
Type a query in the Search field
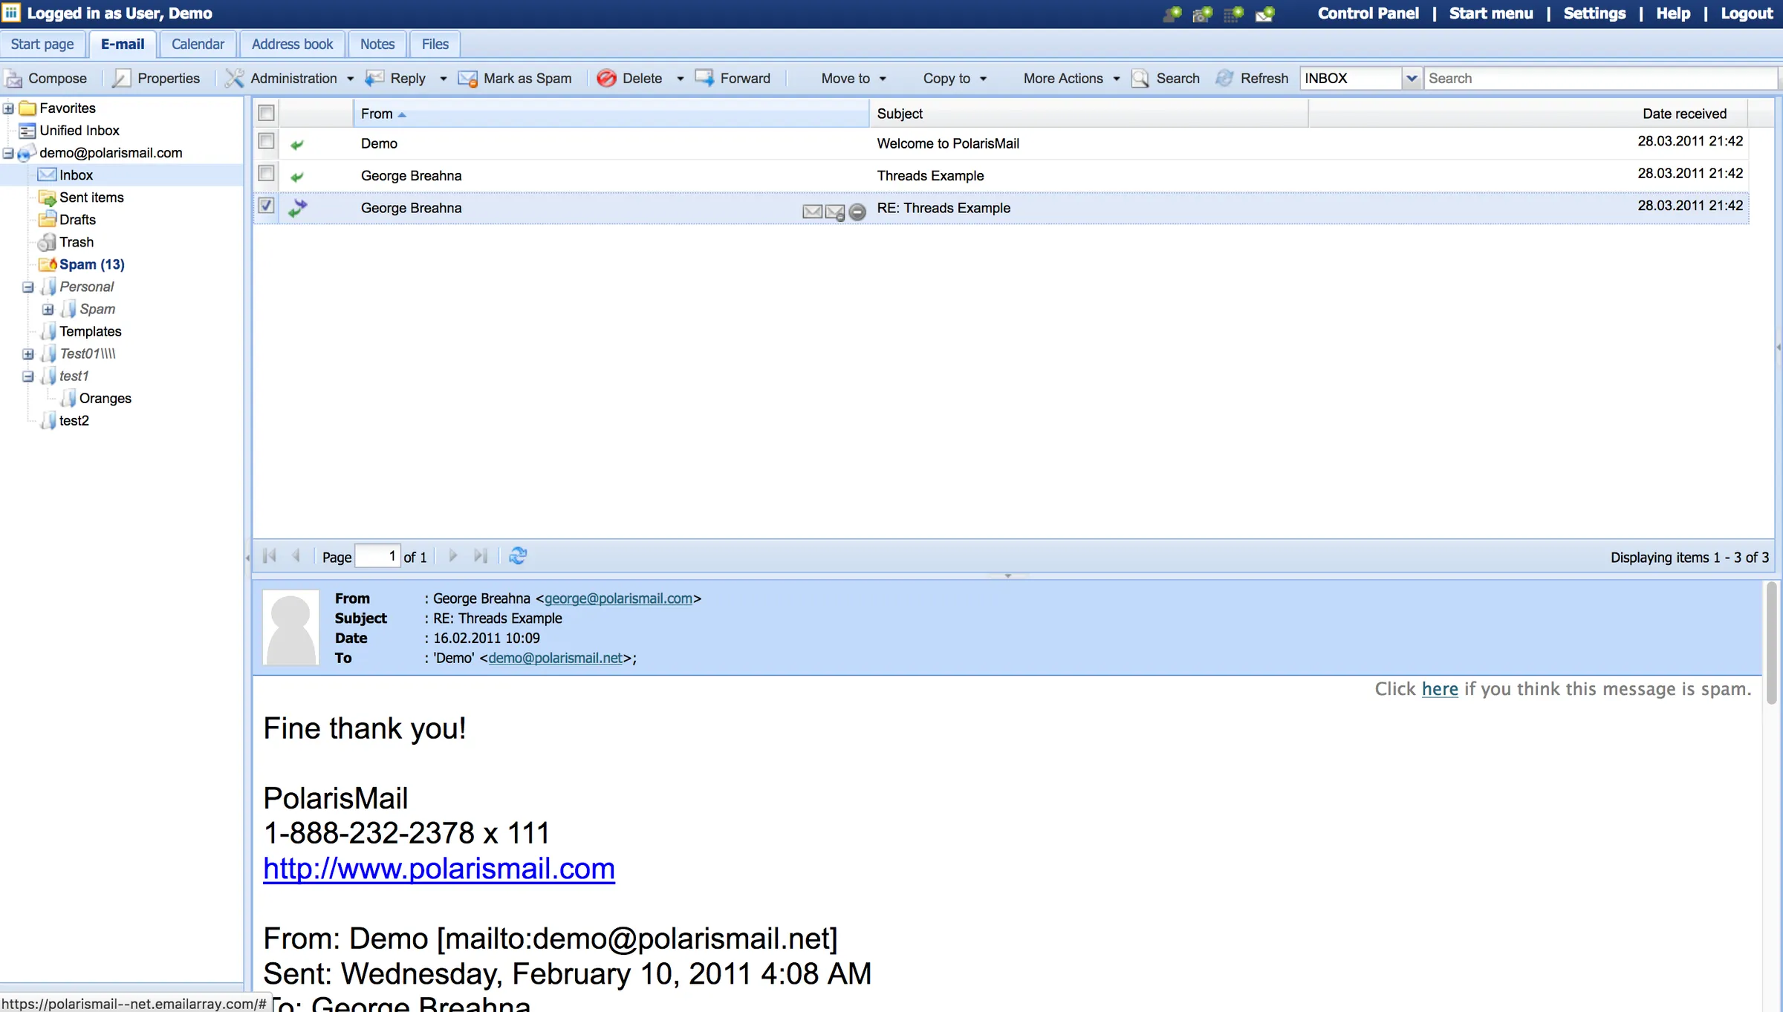(x=1597, y=78)
